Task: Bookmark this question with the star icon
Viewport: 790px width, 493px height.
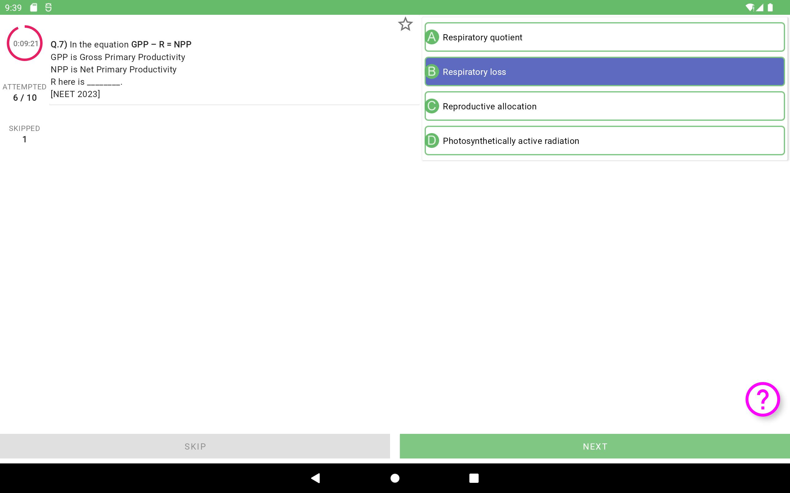Action: (x=405, y=24)
